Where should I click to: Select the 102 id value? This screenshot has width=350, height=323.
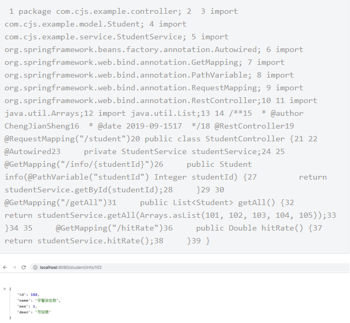pyautogui.click(x=35, y=294)
